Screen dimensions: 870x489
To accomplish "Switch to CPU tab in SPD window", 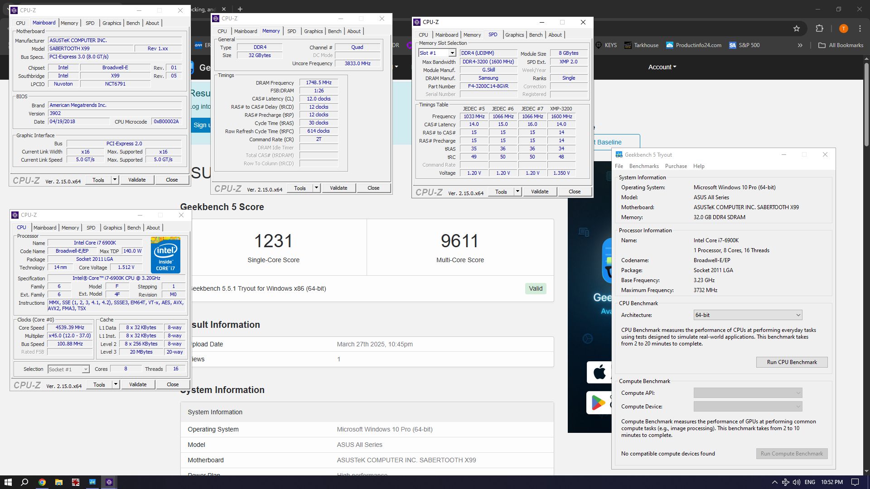I will click(423, 35).
